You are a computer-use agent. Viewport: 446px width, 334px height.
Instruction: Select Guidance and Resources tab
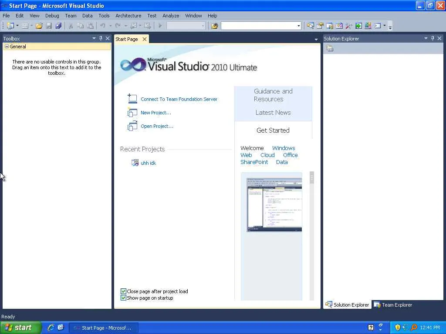tap(273, 95)
